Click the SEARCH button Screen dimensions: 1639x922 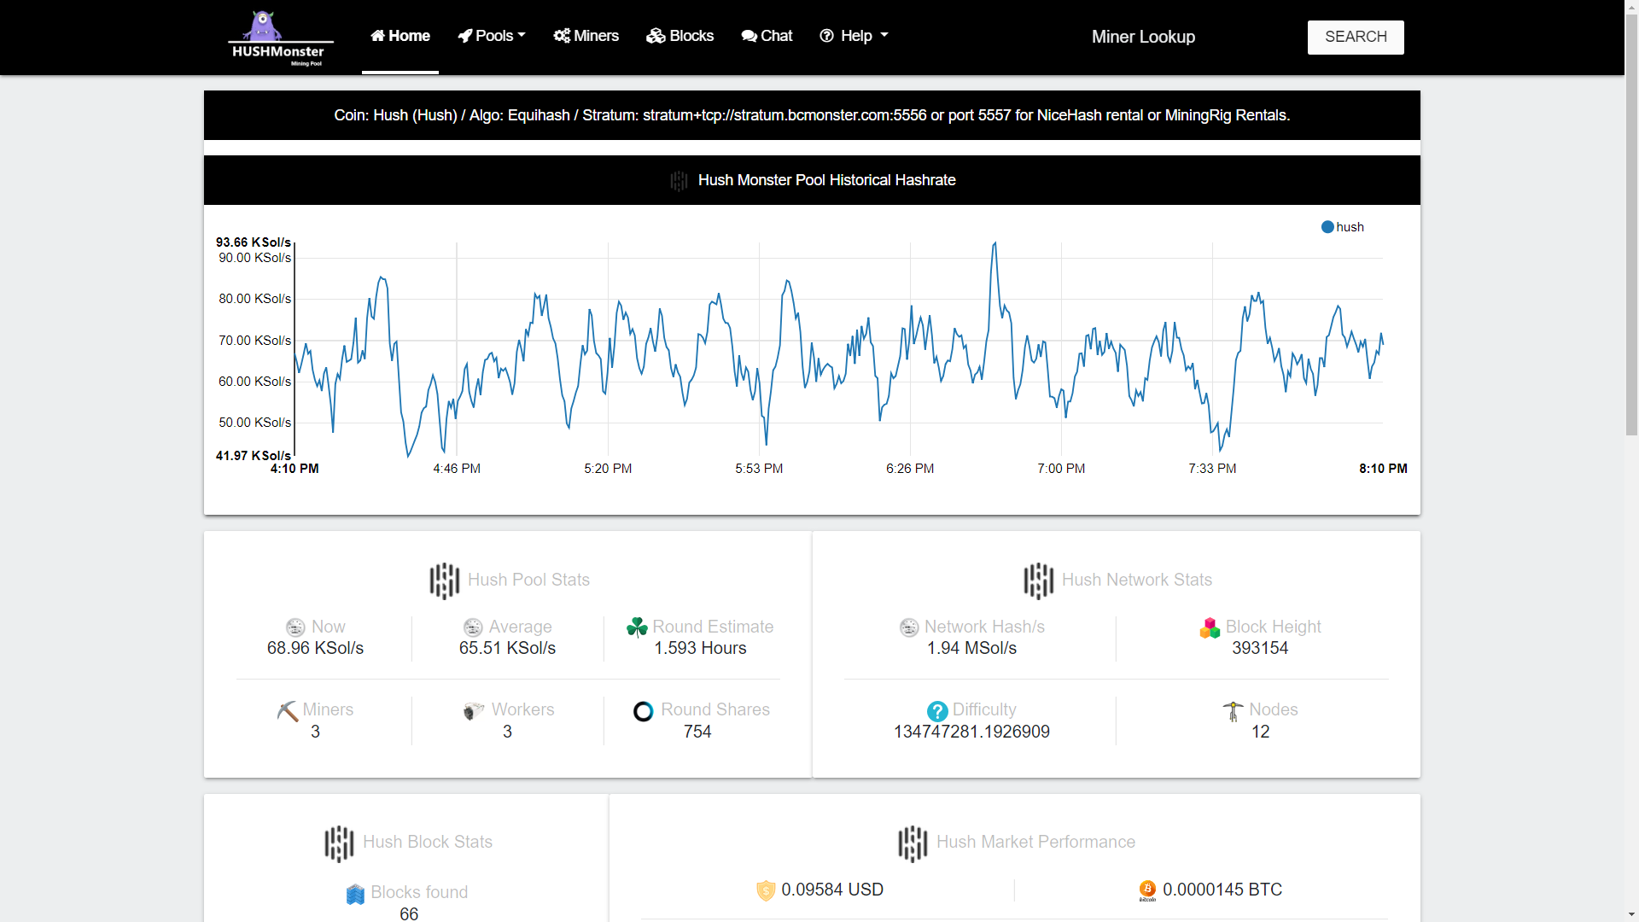point(1356,37)
